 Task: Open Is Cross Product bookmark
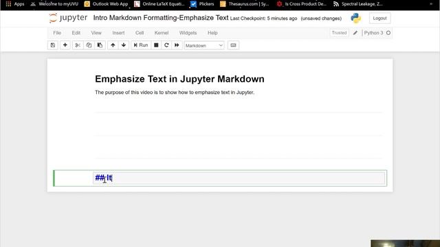(302, 4)
